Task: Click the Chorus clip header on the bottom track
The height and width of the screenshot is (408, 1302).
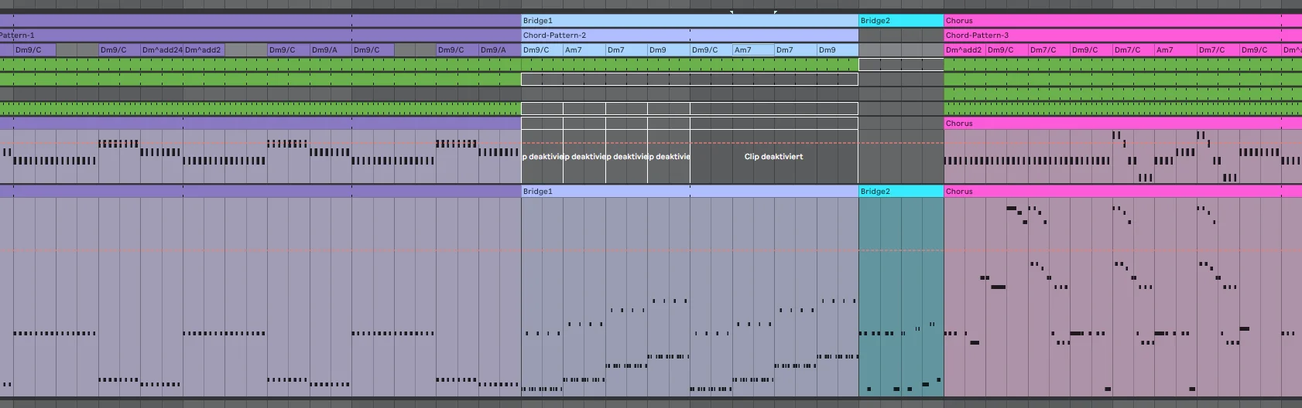Action: click(x=1122, y=192)
